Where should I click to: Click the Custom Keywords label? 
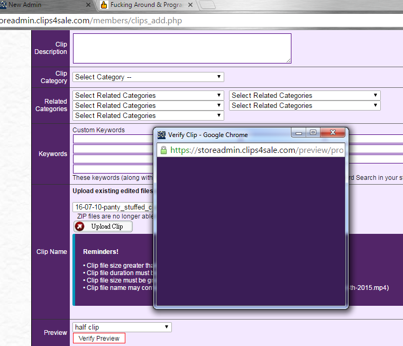pyautogui.click(x=98, y=130)
